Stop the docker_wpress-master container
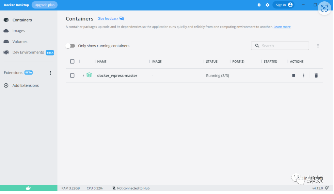This screenshot has height=194, width=334. pos(293,76)
